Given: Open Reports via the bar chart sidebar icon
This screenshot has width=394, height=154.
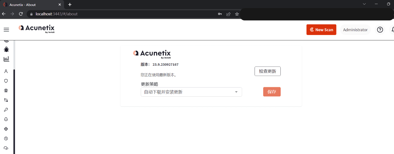Looking at the screenshot, I should point(6,59).
